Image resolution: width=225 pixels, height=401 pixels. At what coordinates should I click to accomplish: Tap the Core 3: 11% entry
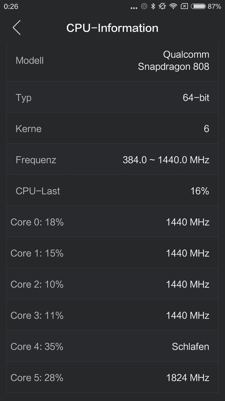click(x=113, y=315)
